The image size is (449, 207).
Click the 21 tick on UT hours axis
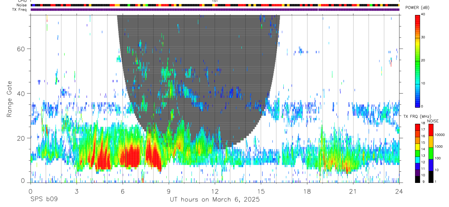click(353, 191)
